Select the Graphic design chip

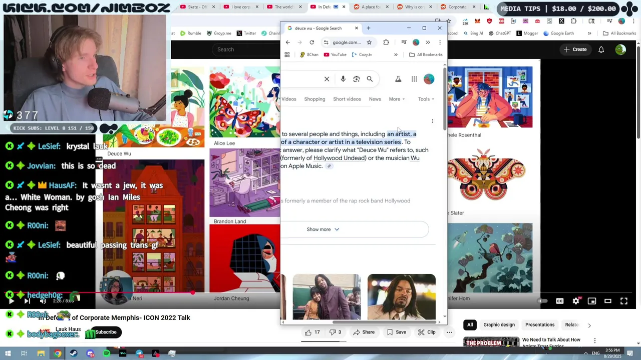tap(499, 325)
